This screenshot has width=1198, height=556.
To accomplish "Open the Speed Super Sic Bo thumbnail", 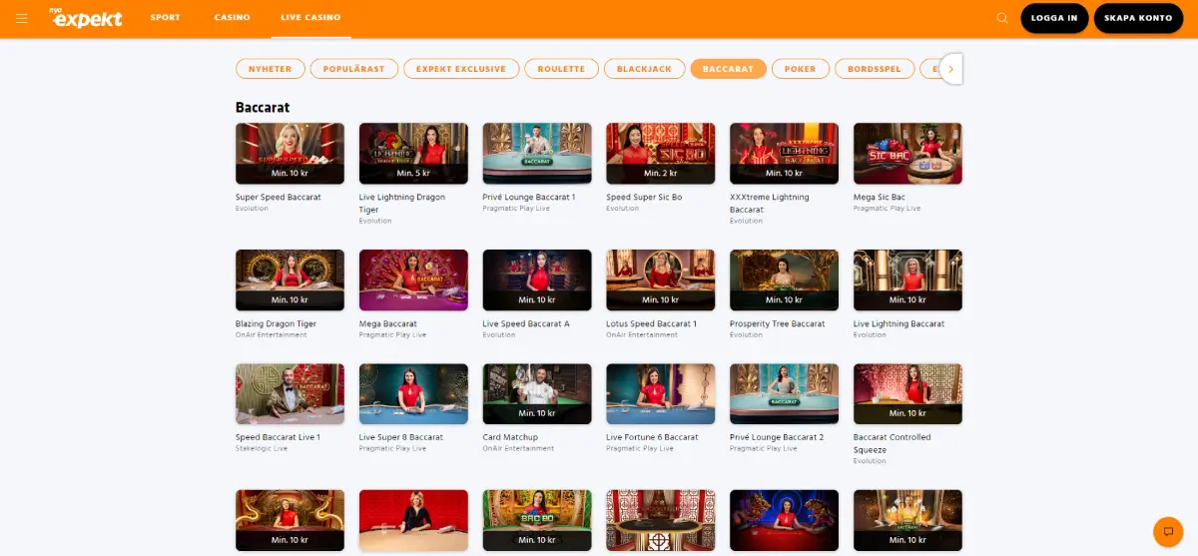I will (x=661, y=154).
